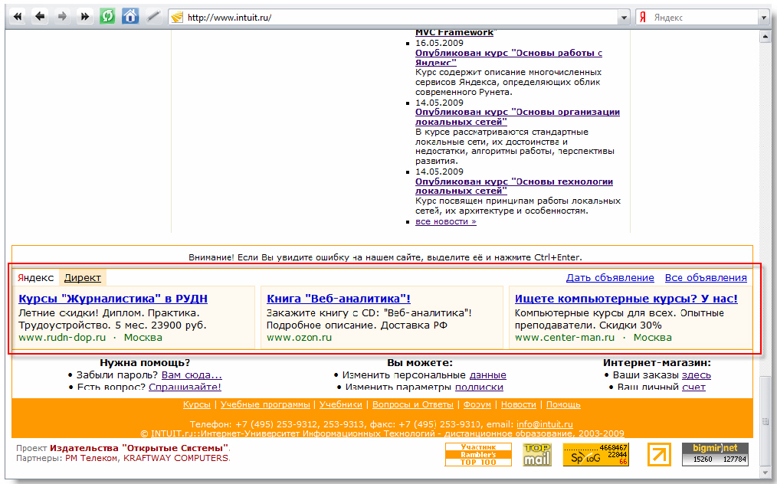Click the www.rudn-dop.ru address
The width and height of the screenshot is (777, 484).
[x=62, y=338]
